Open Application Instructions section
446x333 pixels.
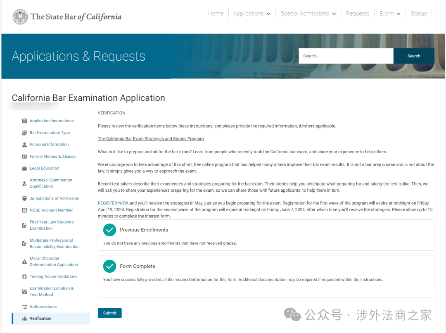[x=52, y=121]
